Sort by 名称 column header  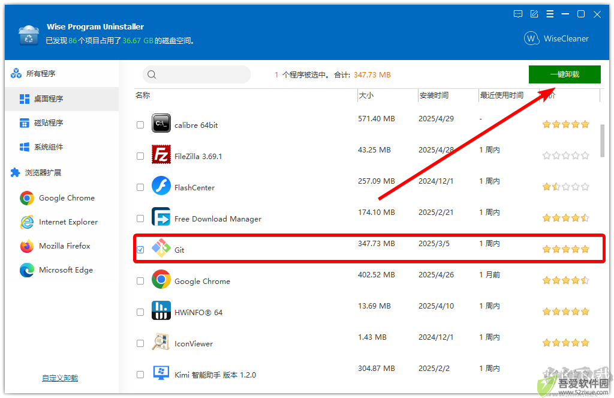(x=143, y=95)
